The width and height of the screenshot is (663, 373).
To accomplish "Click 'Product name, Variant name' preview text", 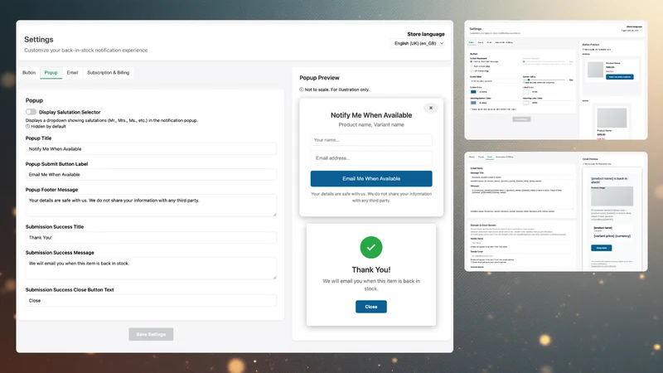I will pos(371,125).
